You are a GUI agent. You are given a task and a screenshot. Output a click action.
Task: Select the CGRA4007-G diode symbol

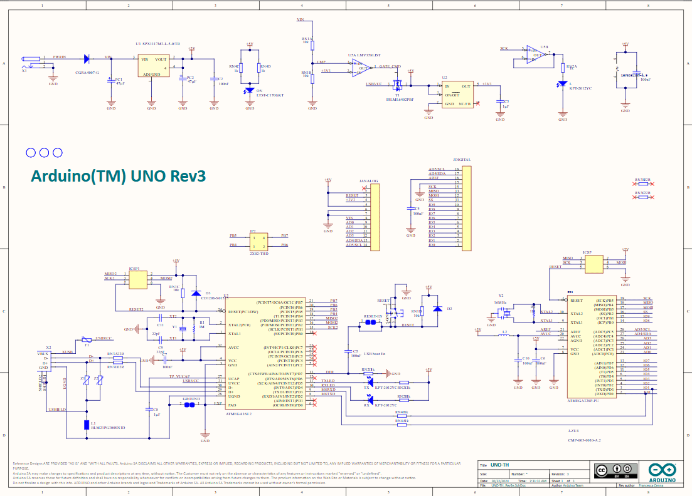pyautogui.click(x=87, y=59)
